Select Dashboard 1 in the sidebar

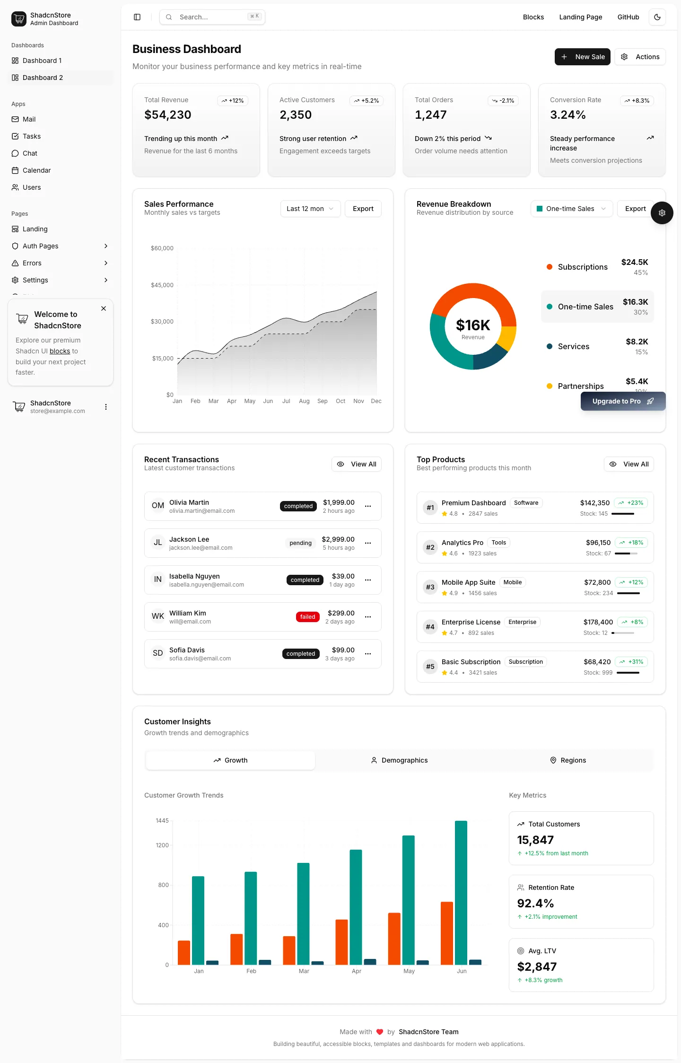61,61
